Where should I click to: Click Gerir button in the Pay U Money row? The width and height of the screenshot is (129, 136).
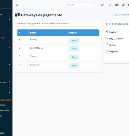[74, 49]
